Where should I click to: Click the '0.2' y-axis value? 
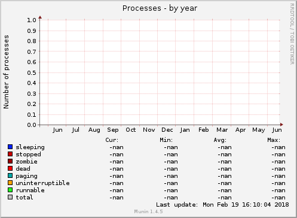coord(32,104)
